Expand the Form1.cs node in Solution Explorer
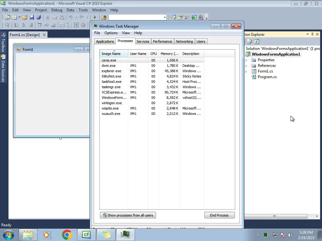Screen dimensions: 322x241 click(x=246, y=71)
